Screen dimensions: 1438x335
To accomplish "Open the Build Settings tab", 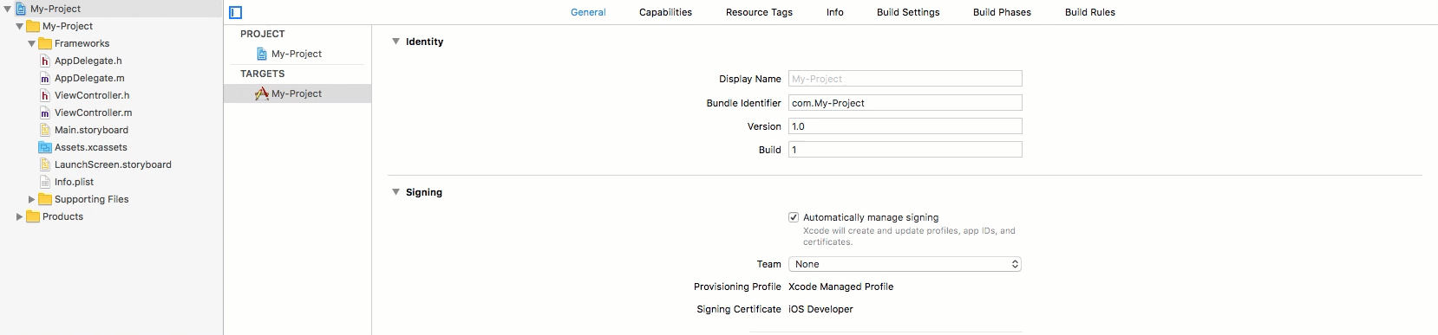I will click(908, 12).
